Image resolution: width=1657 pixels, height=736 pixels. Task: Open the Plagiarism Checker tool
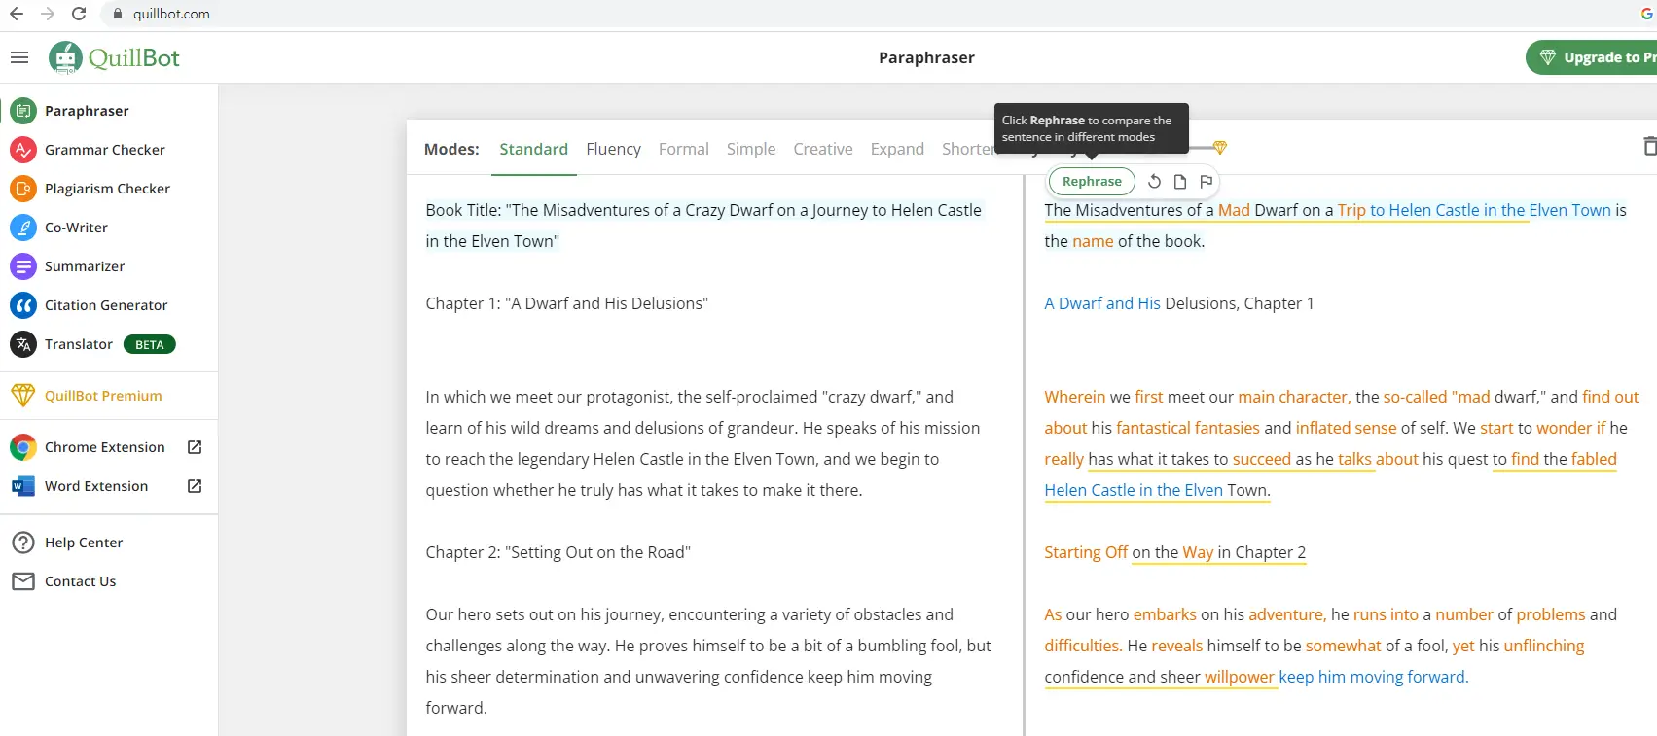pos(107,189)
